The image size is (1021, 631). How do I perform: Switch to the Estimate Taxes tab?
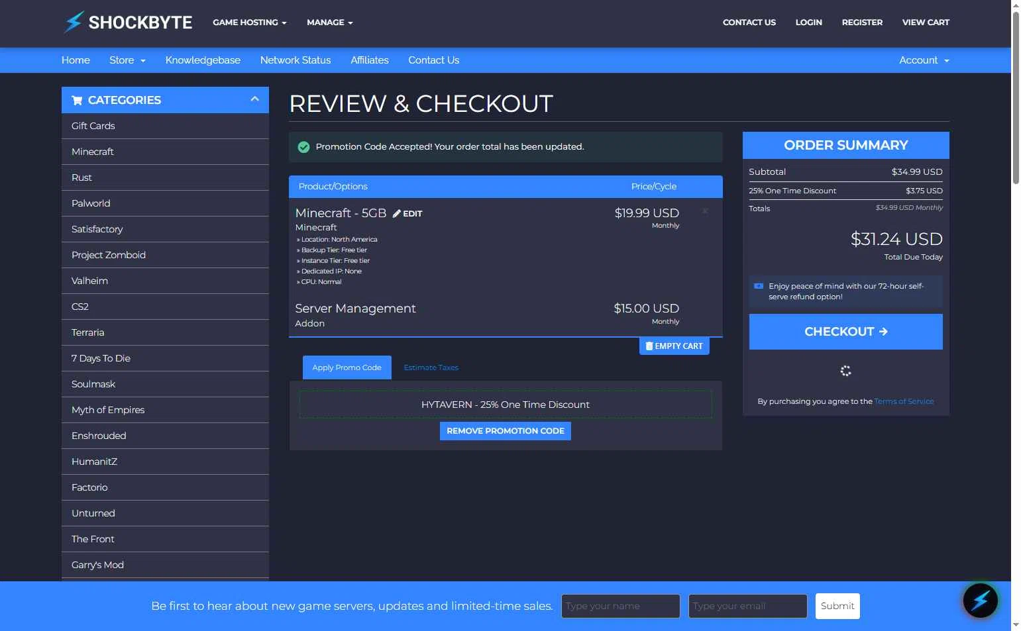(431, 367)
